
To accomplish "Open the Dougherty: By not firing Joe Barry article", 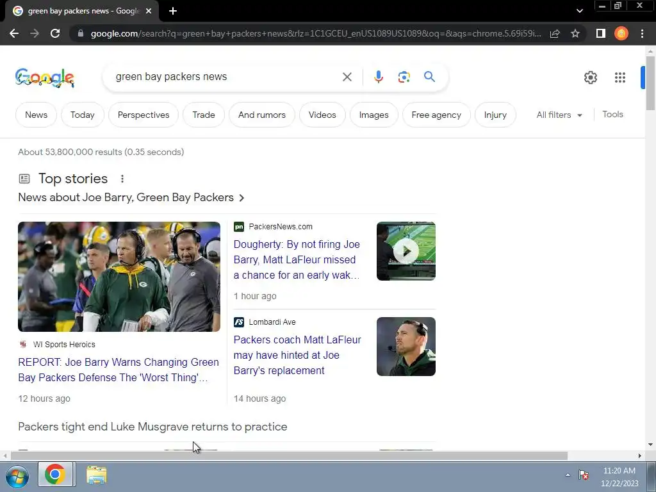I will (x=297, y=259).
